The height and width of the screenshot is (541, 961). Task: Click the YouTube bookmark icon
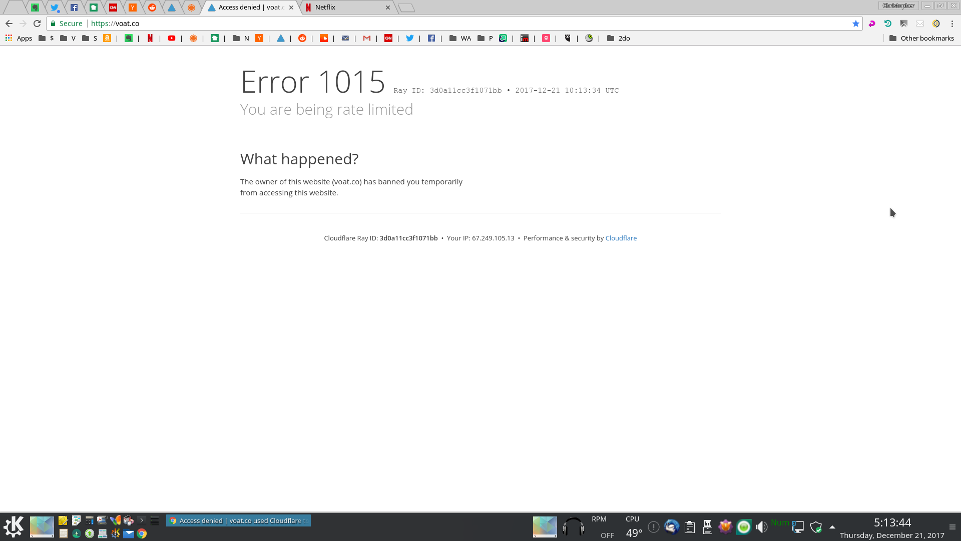click(172, 38)
